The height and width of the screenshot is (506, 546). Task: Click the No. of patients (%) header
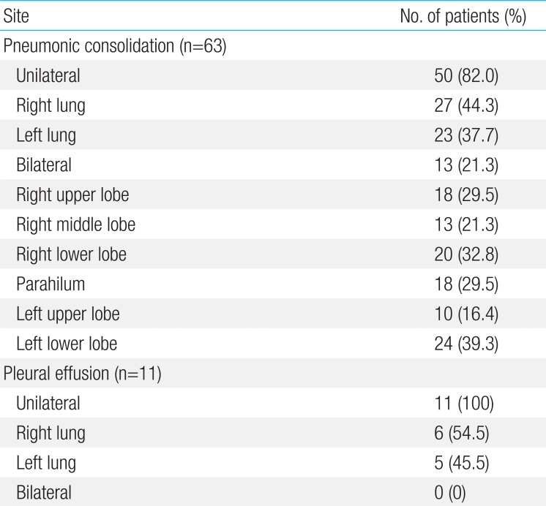[x=463, y=16]
